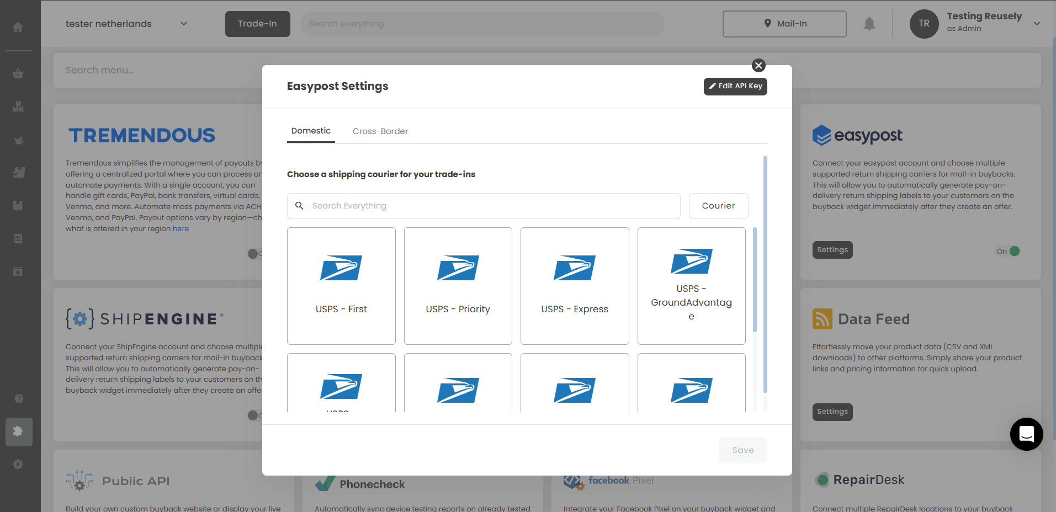The image size is (1056, 512).
Task: Open Settings on the Data Feed card
Action: click(832, 412)
